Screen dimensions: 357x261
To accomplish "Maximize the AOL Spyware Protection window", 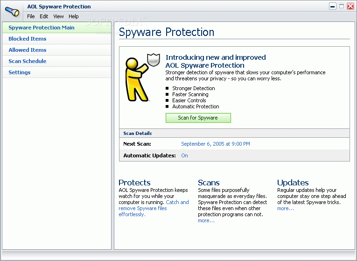I will (342, 7).
